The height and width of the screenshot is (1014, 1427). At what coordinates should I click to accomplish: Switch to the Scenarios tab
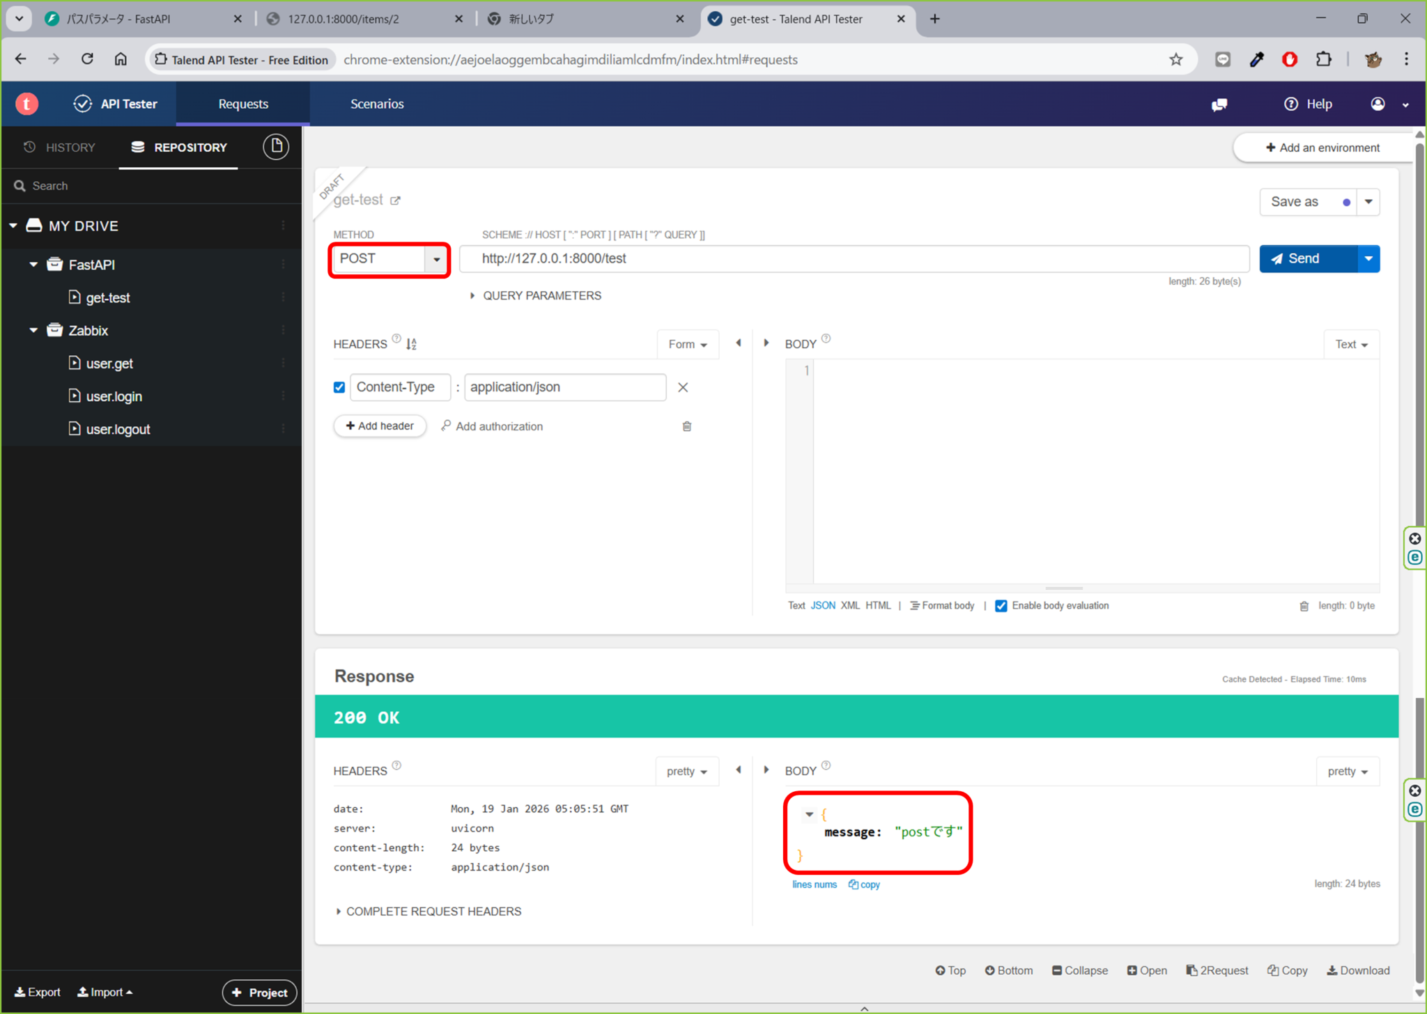(376, 103)
